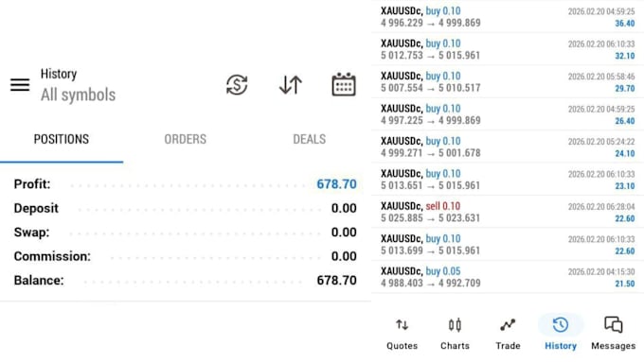Tap the currency refresh dollar icon
The width and height of the screenshot is (644, 362).
(x=237, y=85)
